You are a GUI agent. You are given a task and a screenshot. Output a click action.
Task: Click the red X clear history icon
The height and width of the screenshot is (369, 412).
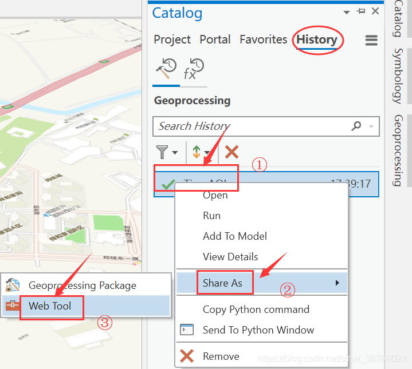point(231,152)
